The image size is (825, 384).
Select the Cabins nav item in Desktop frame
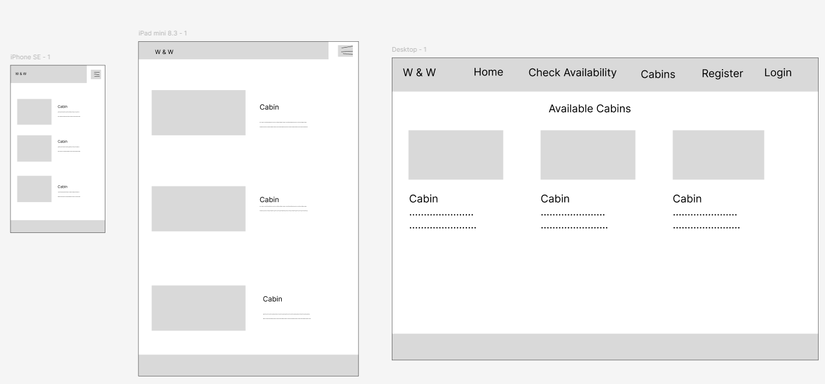coord(658,74)
